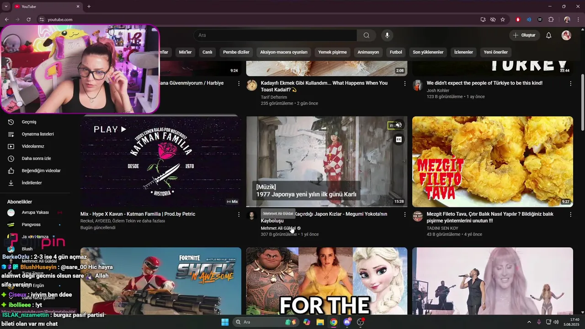The height and width of the screenshot is (329, 585).
Task: Open blue sound waves extension
Action: tap(529, 20)
